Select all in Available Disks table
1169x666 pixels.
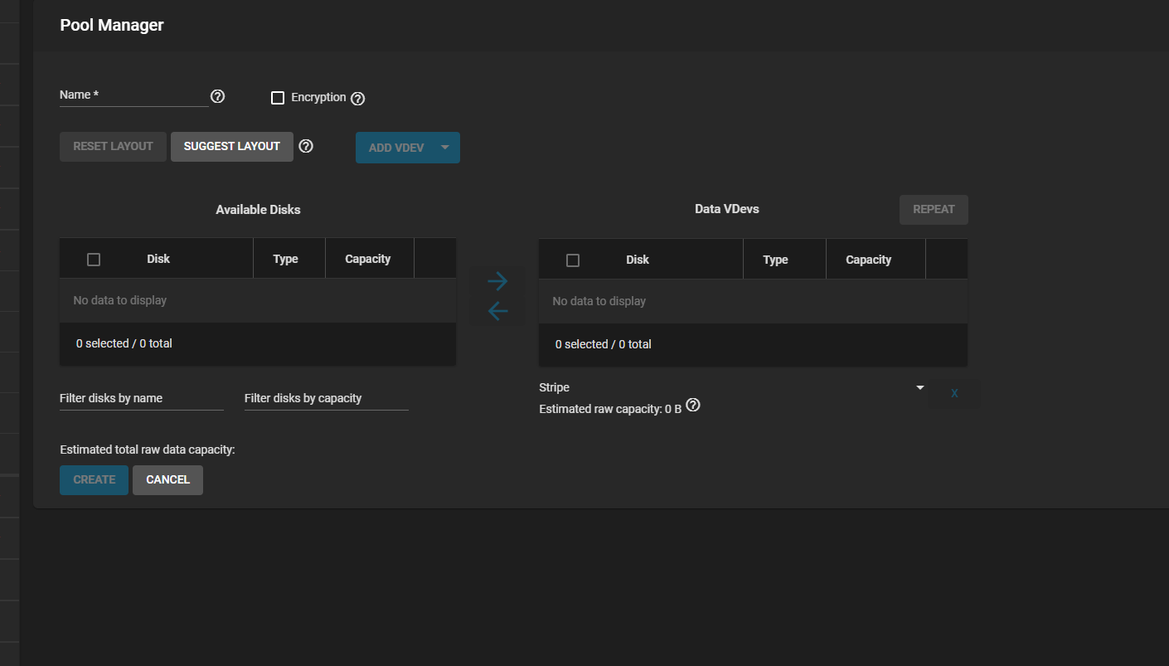tap(94, 260)
